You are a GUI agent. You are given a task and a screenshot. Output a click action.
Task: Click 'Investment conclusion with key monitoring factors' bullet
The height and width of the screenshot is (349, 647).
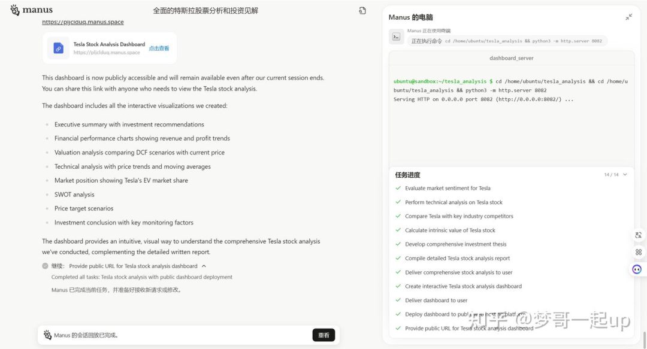click(124, 223)
